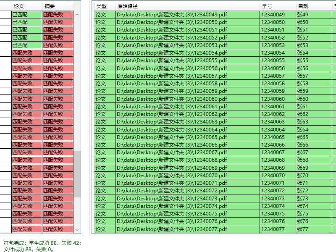
Task: Click the name cell 张73
Action: point(302,199)
